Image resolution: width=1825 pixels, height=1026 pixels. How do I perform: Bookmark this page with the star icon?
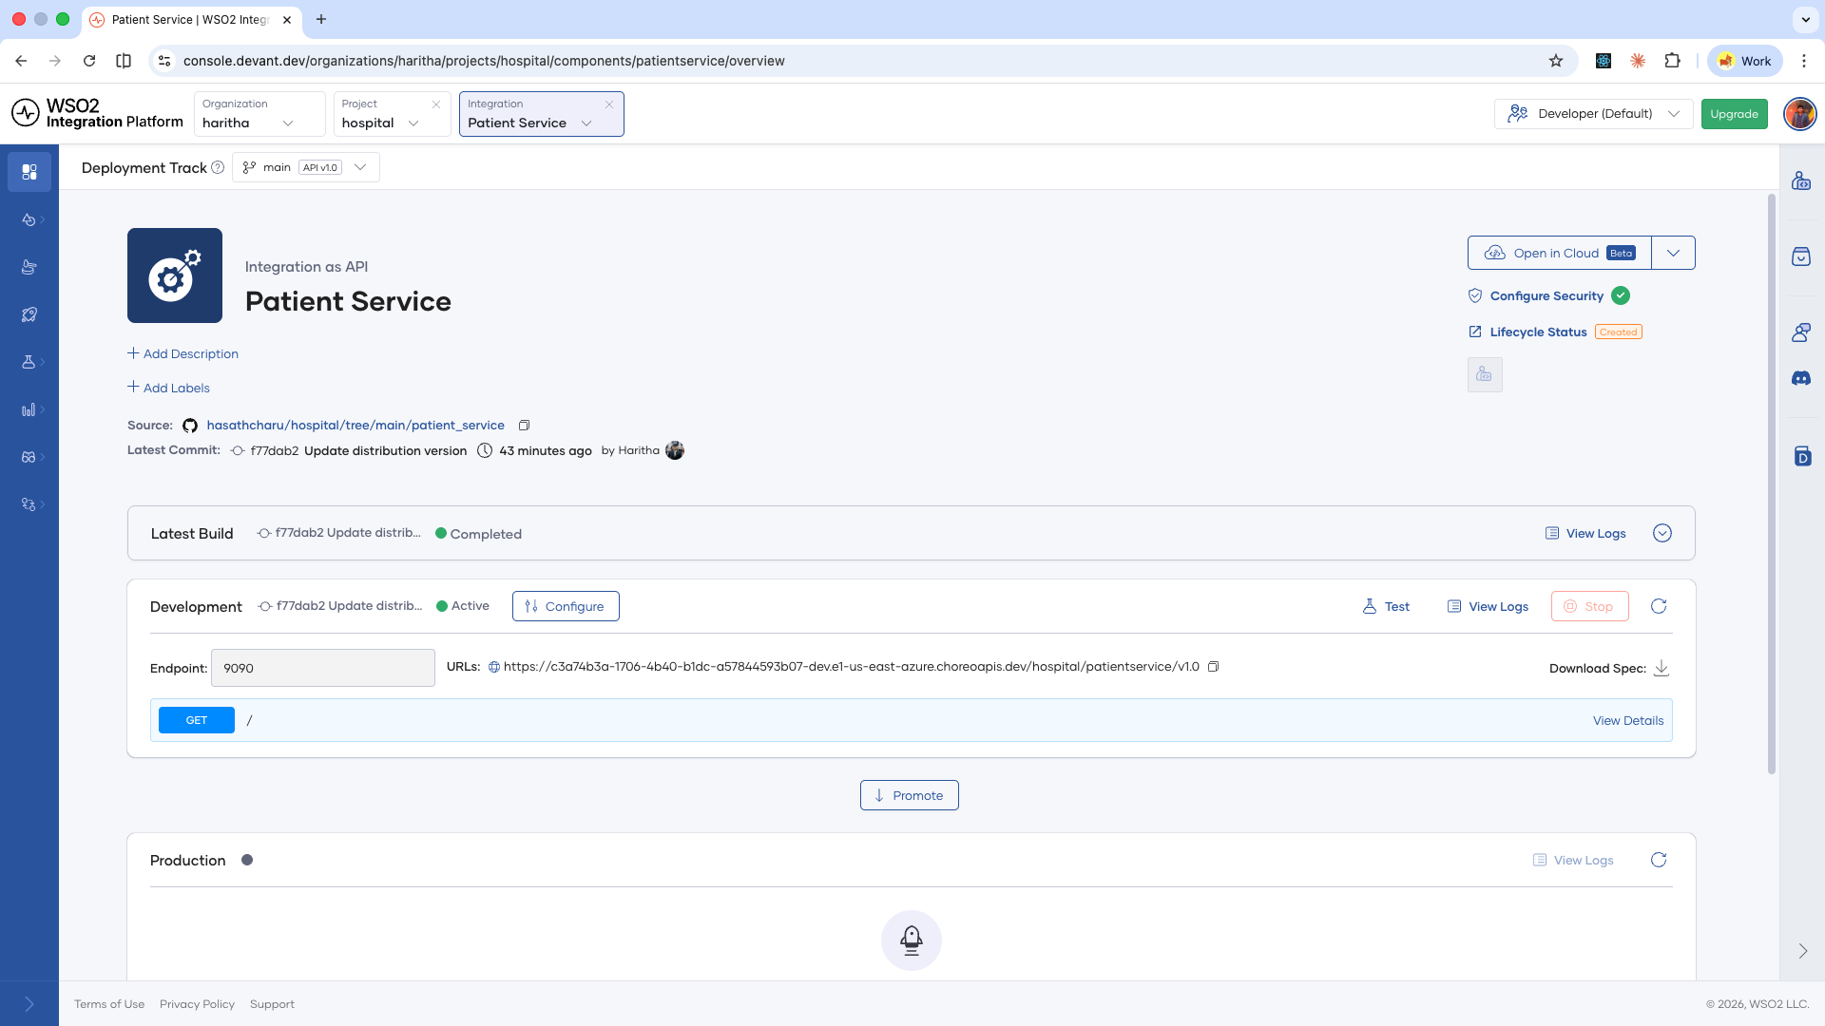tap(1556, 61)
